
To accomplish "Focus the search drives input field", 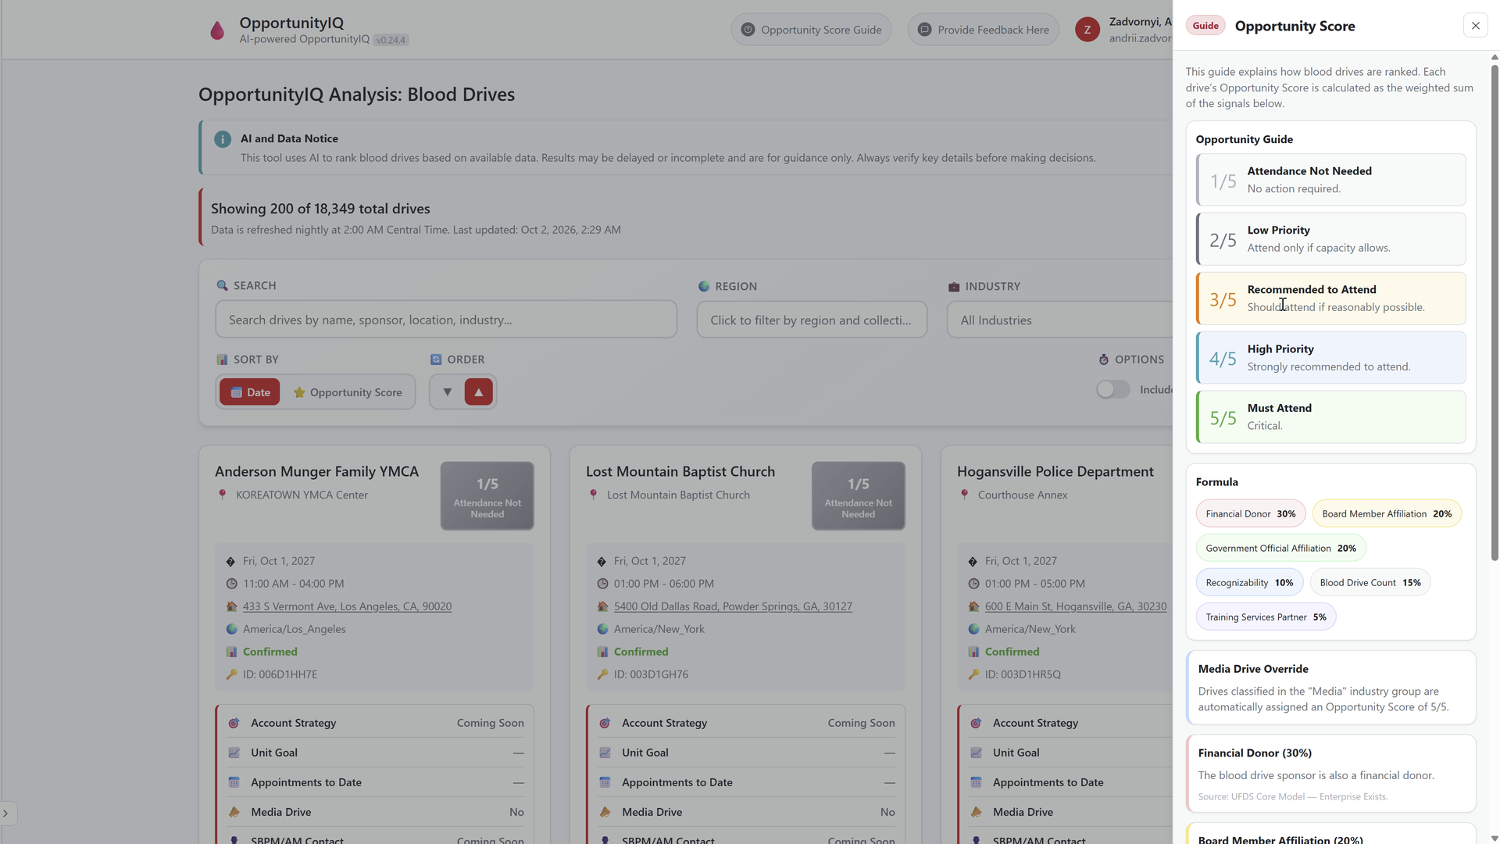I will coord(446,320).
